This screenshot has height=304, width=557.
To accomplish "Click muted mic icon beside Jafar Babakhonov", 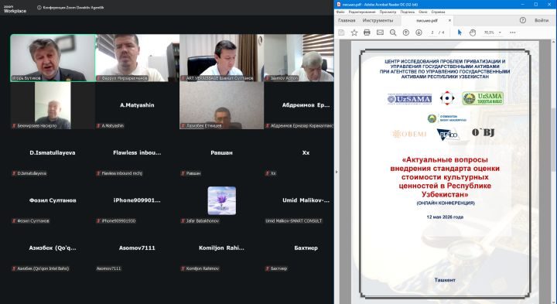I will click(x=183, y=221).
